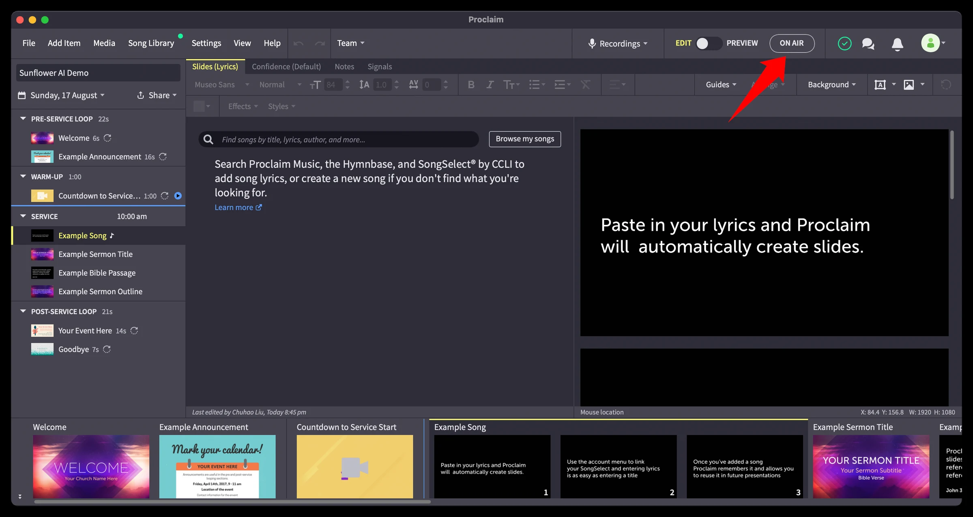973x517 pixels.
Task: Click the ON AIR button
Action: [x=792, y=43]
